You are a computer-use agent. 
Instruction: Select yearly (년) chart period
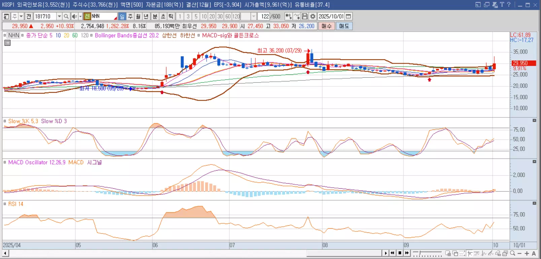point(146,16)
